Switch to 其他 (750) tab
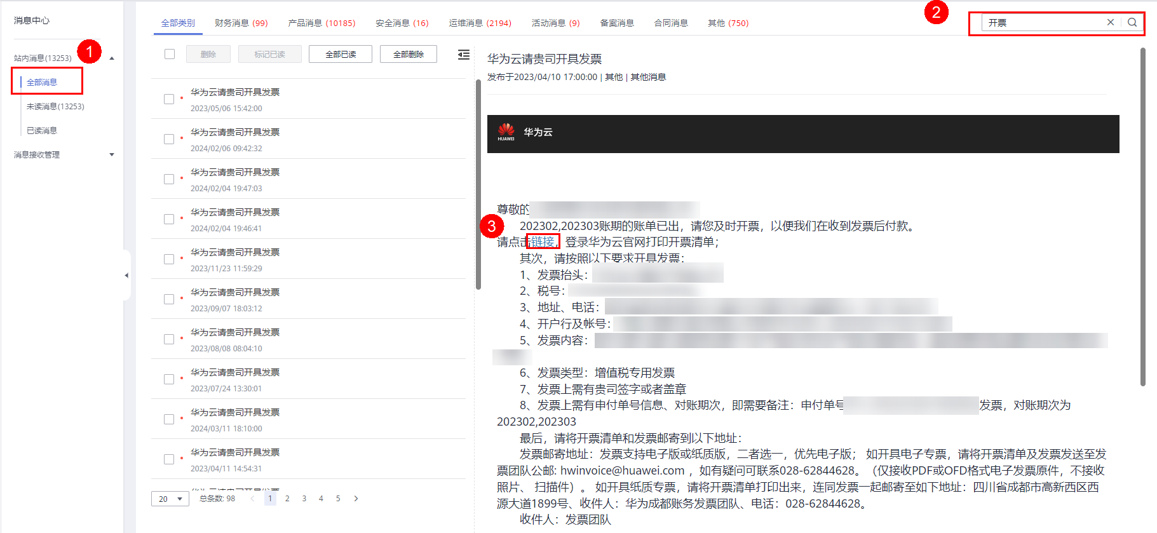This screenshot has height=533, width=1157. [x=728, y=23]
